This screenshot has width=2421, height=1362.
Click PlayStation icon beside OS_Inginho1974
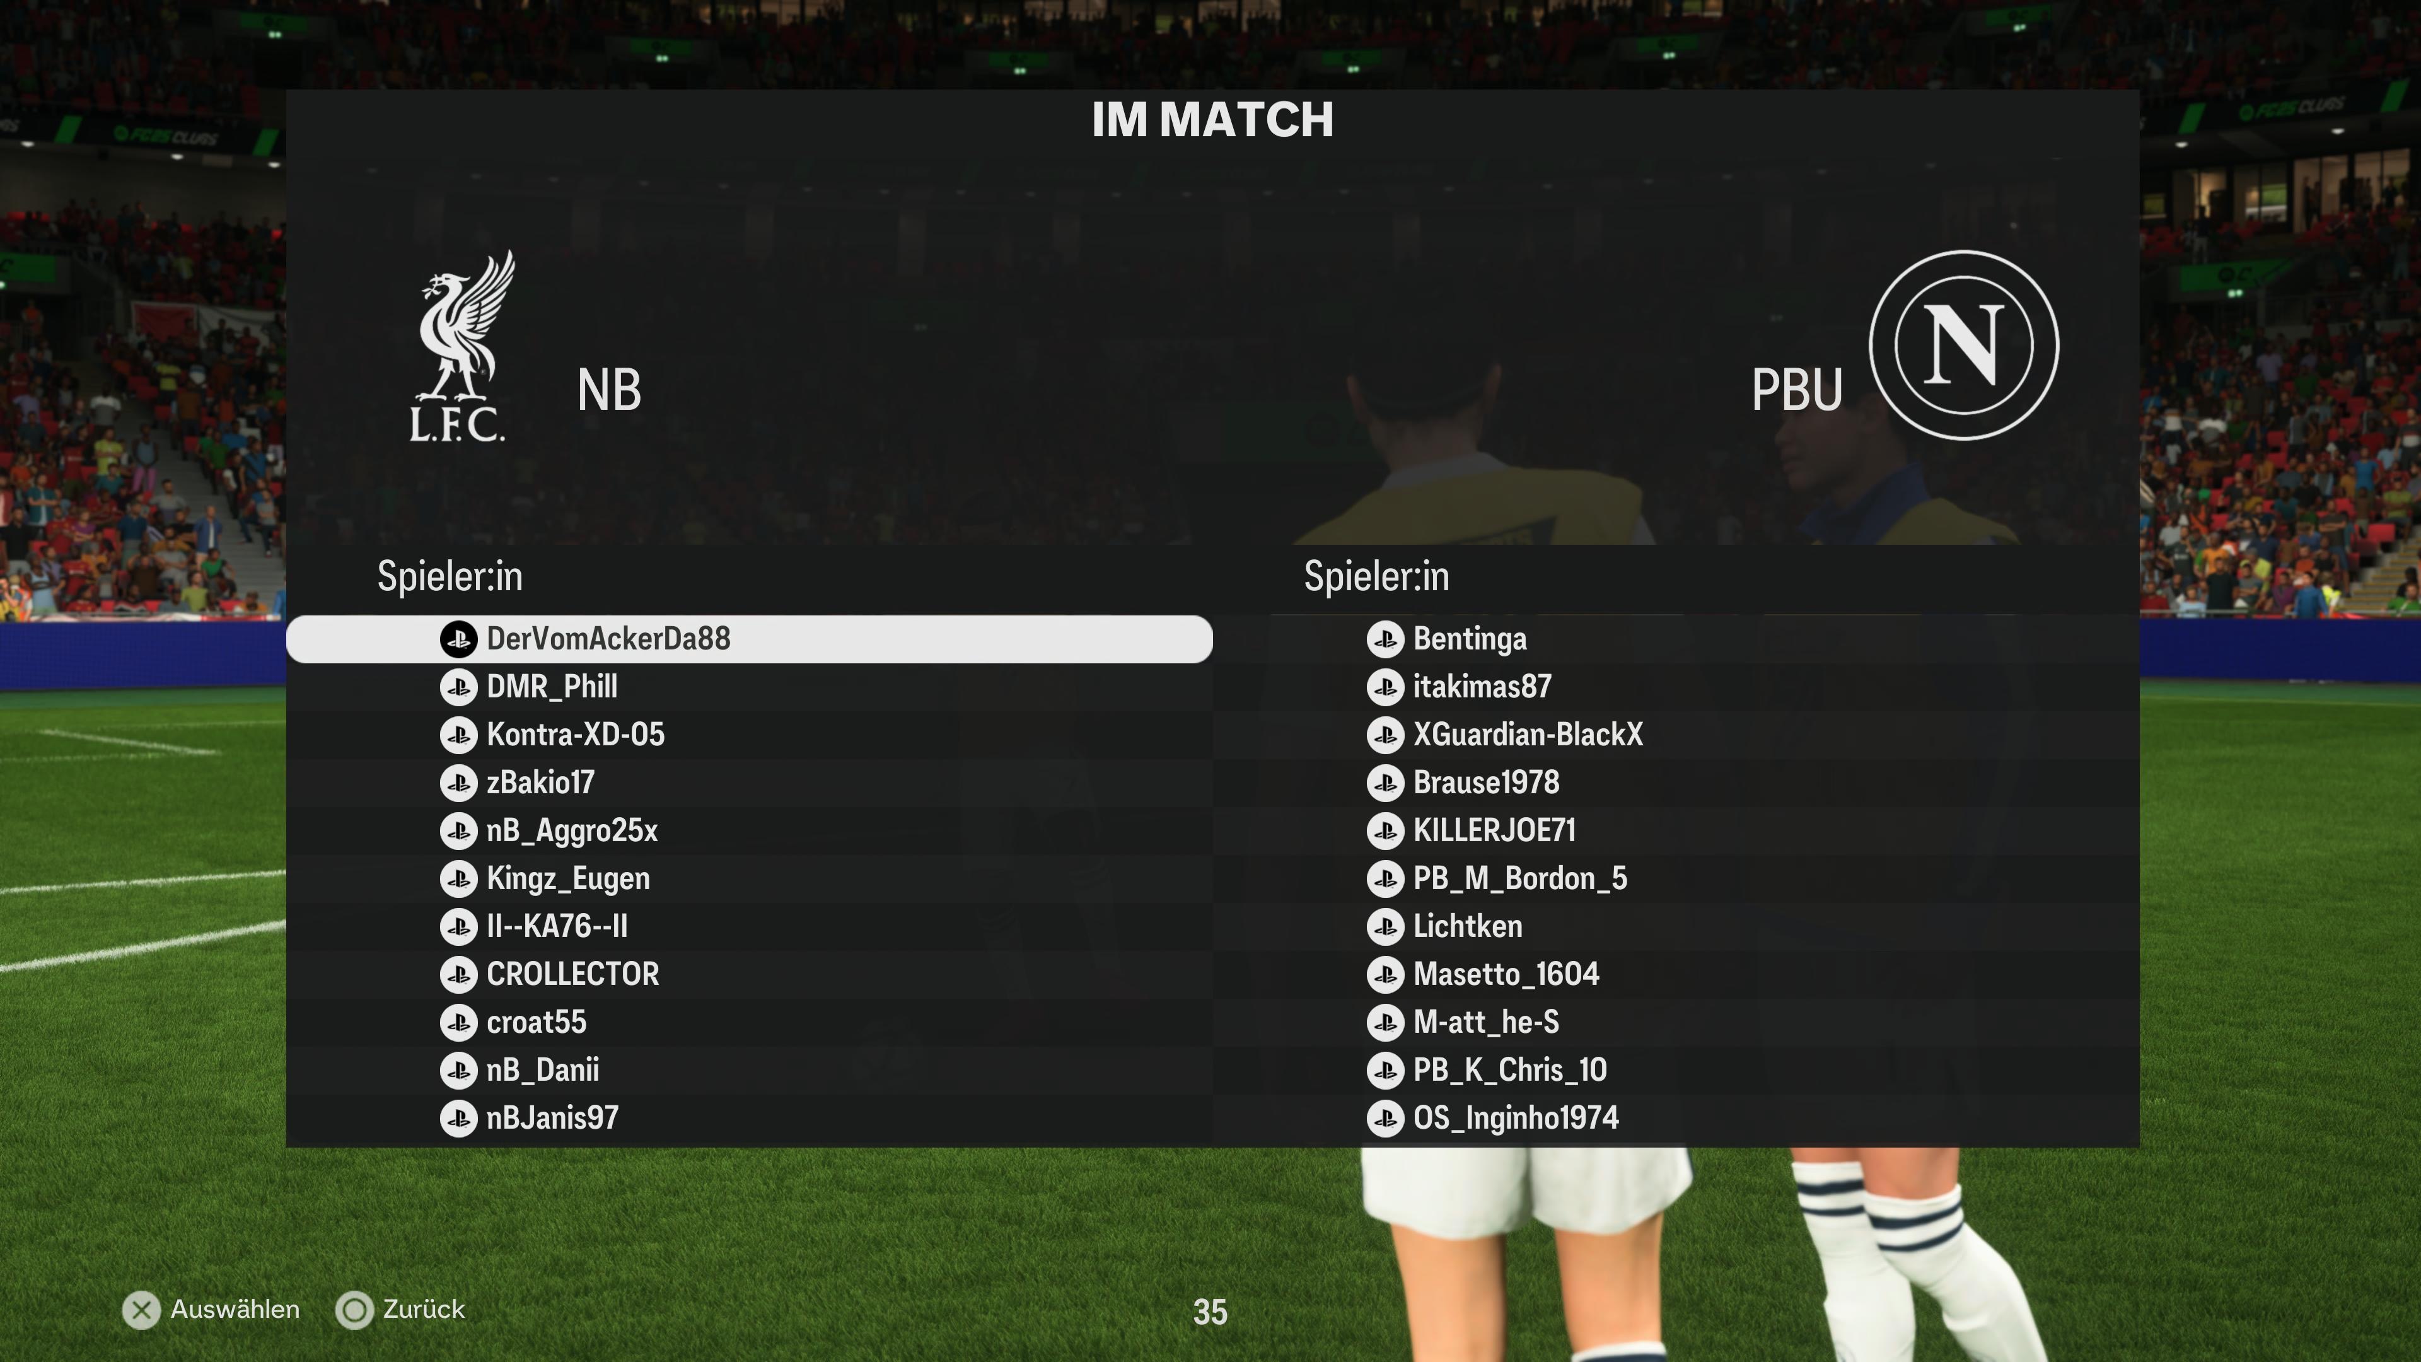(1385, 1119)
